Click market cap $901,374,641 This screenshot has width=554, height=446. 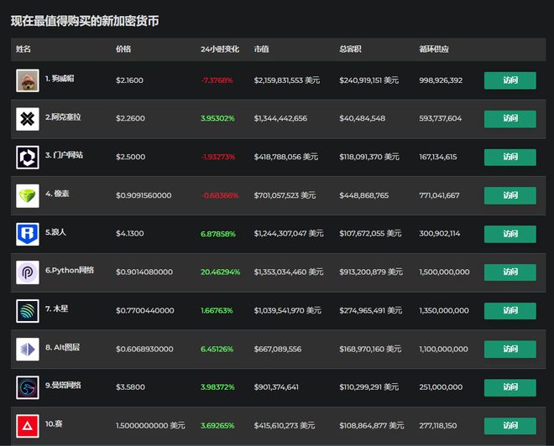click(276, 387)
